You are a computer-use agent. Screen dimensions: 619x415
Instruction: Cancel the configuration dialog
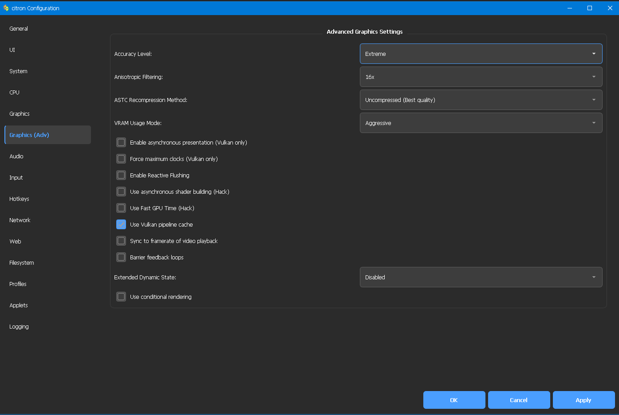(519, 400)
